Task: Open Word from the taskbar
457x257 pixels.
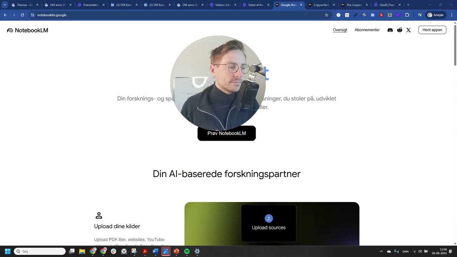Action: click(x=155, y=251)
